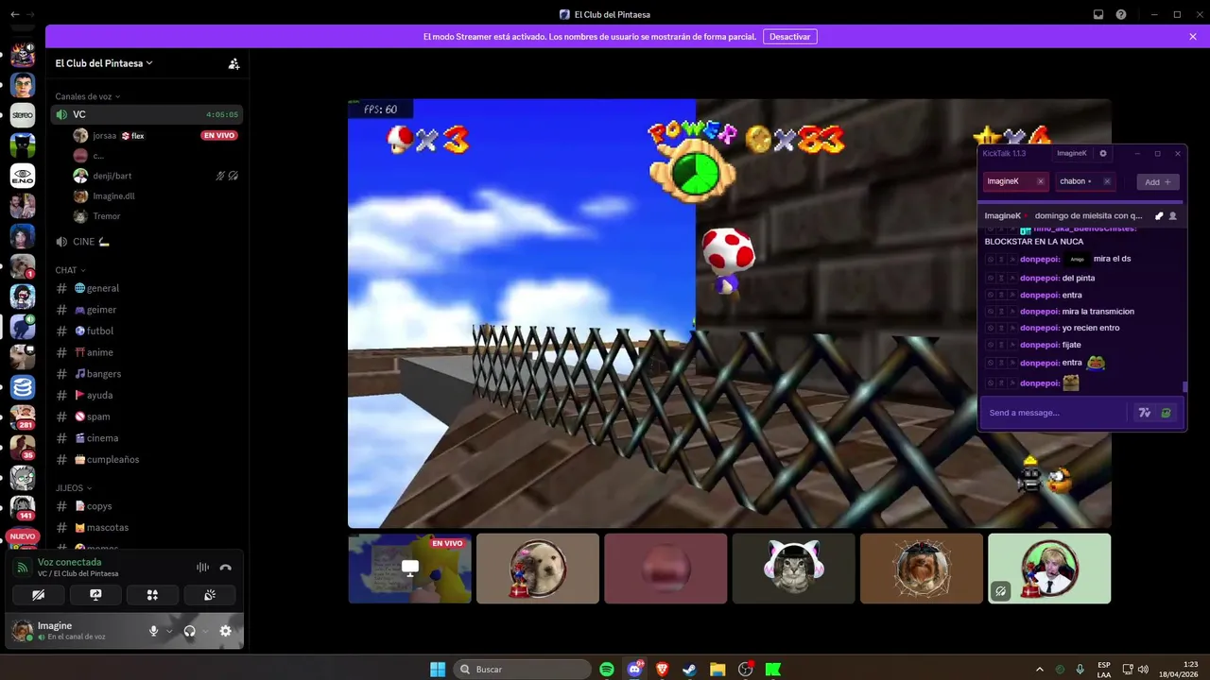Open the futbol text channel

click(147, 331)
